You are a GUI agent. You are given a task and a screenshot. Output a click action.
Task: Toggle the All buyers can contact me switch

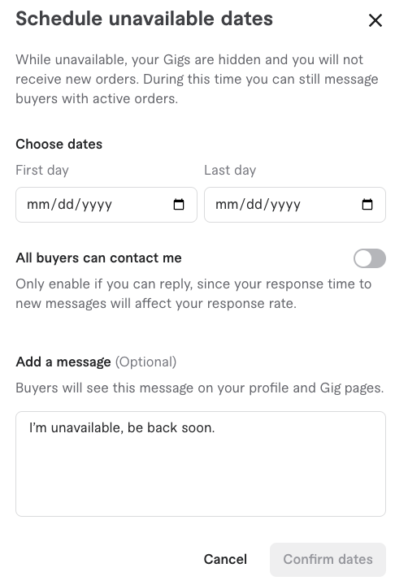point(370,258)
